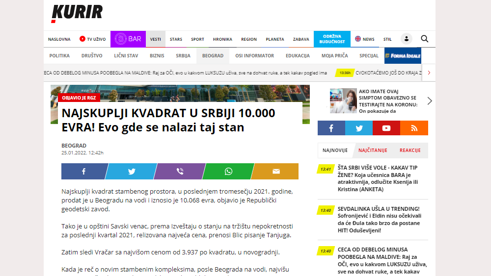Open the user account icon
Viewport: 491px width, 276px height.
click(407, 39)
